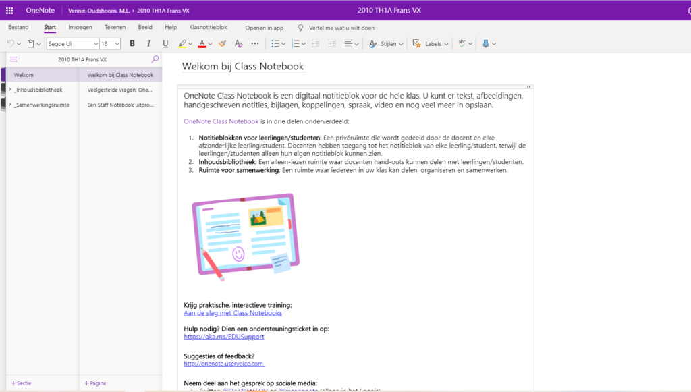Select the 'Veelgestelde vragen' page in list

121,90
